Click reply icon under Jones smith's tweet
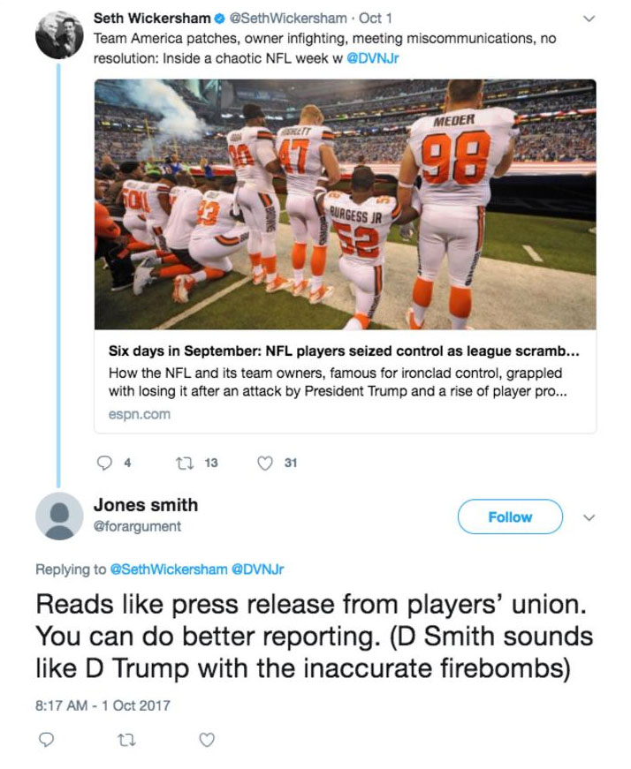This screenshot has width=631, height=769. [49, 740]
